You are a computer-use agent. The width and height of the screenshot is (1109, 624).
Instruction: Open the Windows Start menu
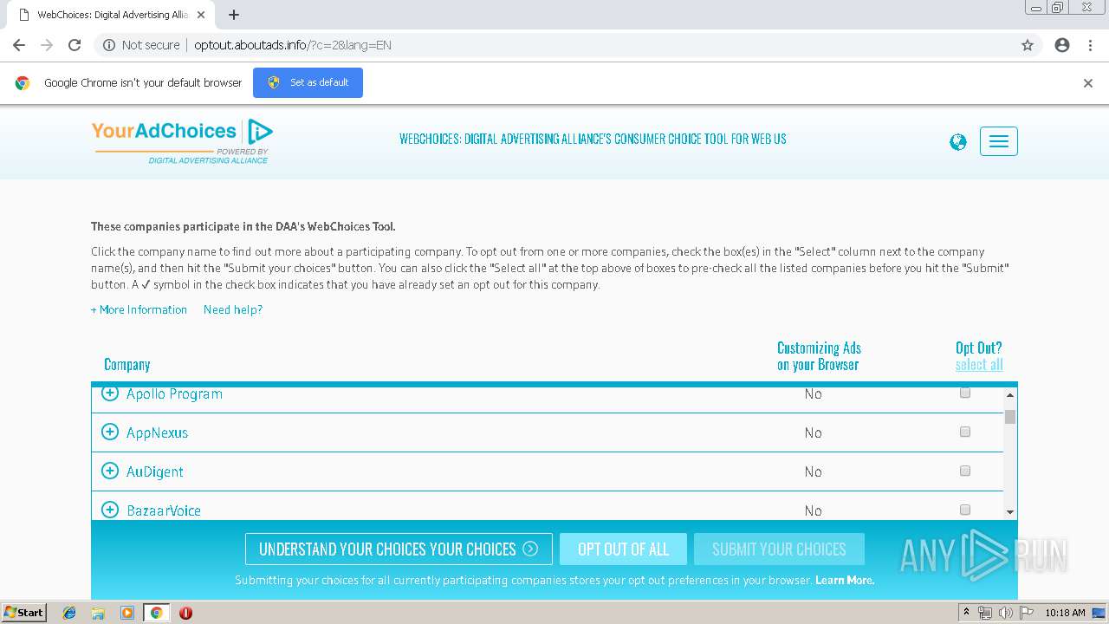[24, 612]
